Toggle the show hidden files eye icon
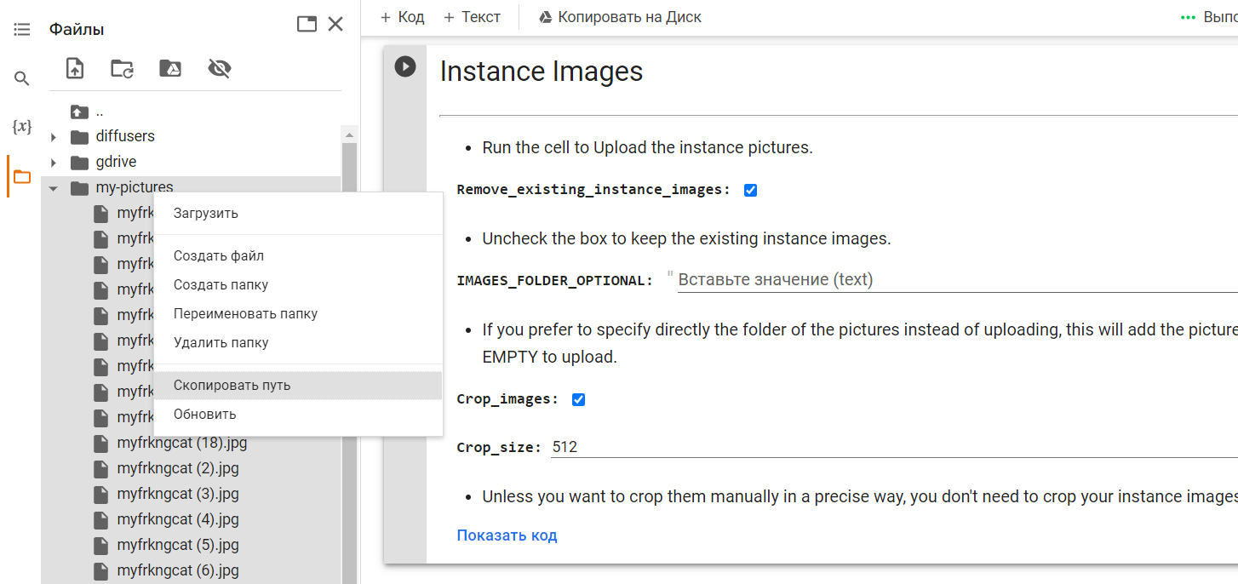This screenshot has width=1238, height=584. pyautogui.click(x=220, y=69)
